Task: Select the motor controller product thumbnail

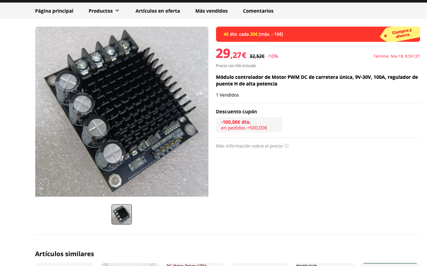Action: [x=122, y=214]
